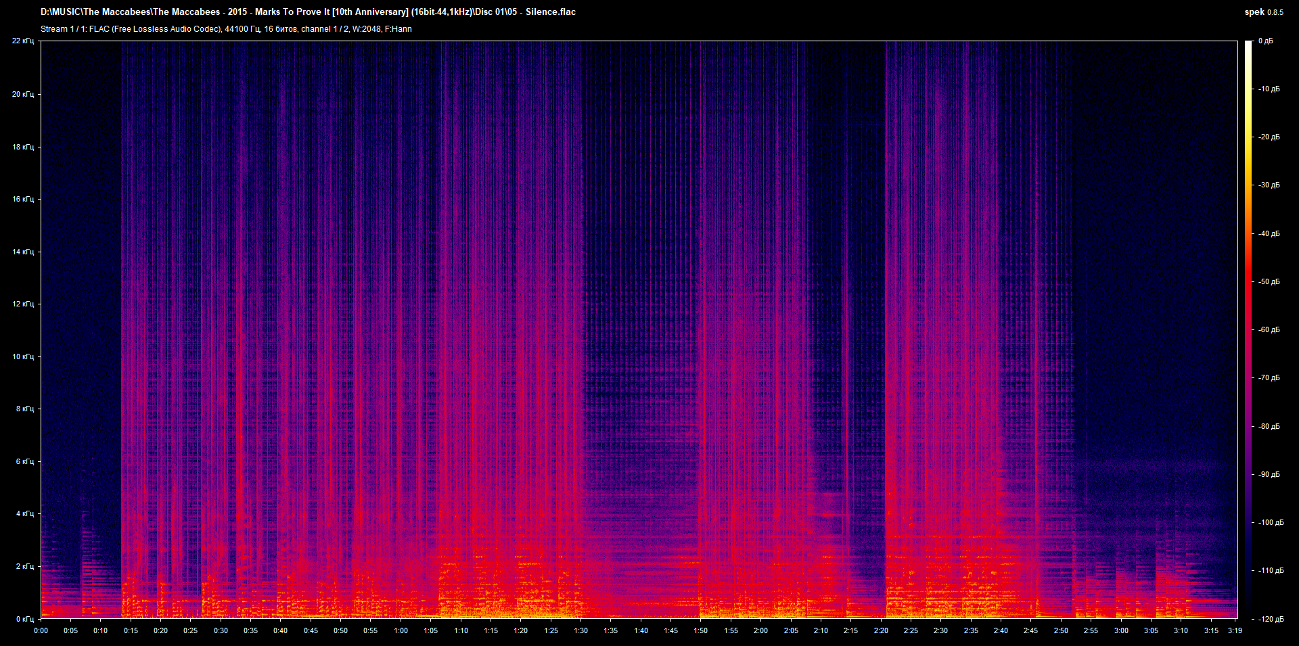The image size is (1299, 646).
Task: Click the 2:20 time axis marker
Action: pyautogui.click(x=881, y=630)
